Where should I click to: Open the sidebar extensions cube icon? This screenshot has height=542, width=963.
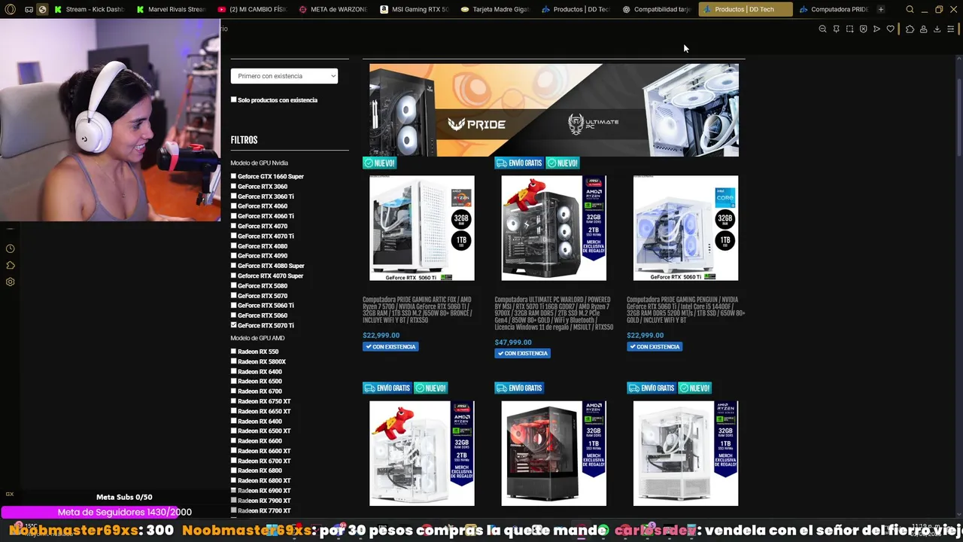10,265
